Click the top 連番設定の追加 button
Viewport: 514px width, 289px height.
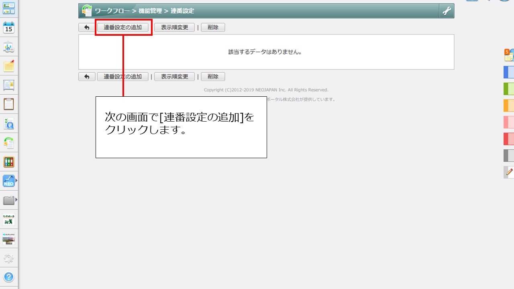123,27
